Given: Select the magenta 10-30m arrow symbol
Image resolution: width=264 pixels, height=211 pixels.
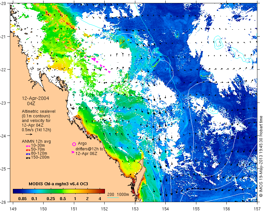Looking at the screenshot, I should 28,146.
